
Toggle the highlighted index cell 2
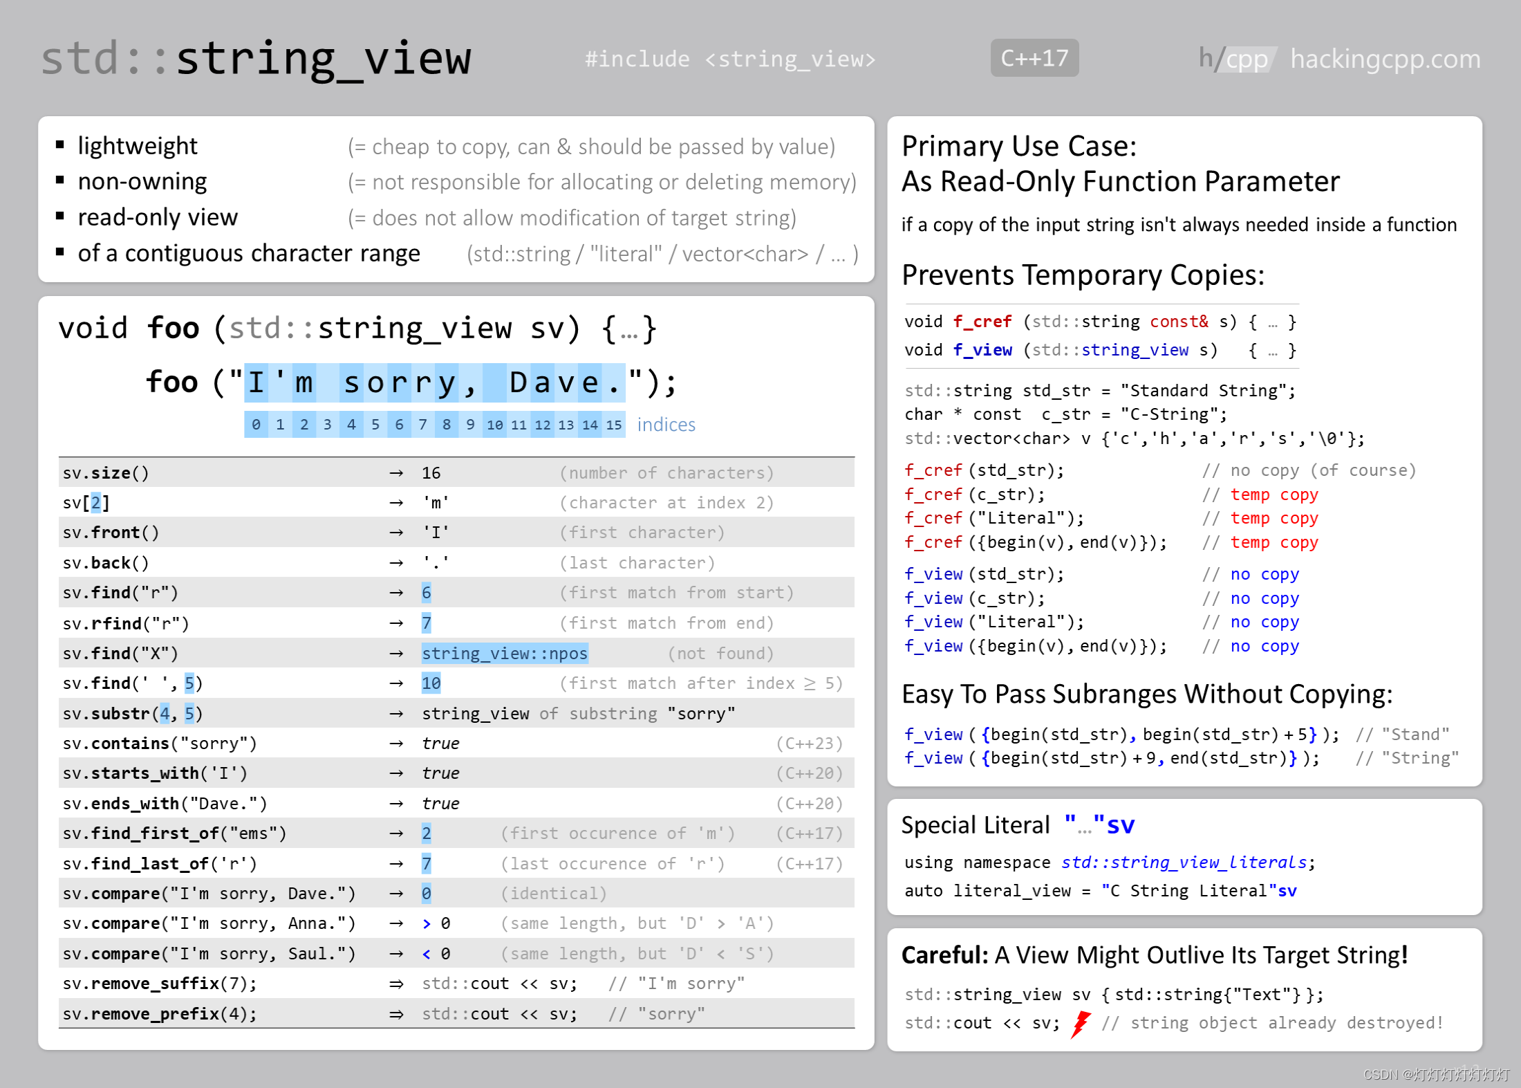304,425
